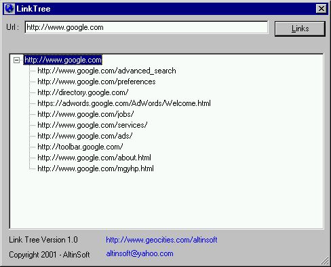Select the about.html entry
Viewport: 331px width, 267px height.
(94, 158)
